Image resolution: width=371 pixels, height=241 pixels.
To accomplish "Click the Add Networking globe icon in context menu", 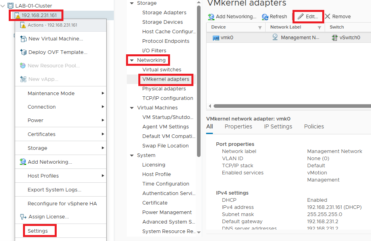I will [x=23, y=162].
